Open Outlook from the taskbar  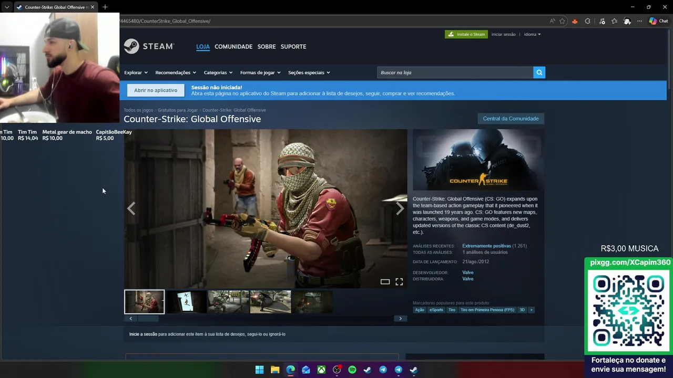[x=306, y=370]
